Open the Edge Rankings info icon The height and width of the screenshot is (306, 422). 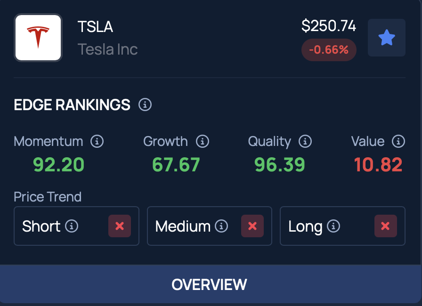[145, 105]
